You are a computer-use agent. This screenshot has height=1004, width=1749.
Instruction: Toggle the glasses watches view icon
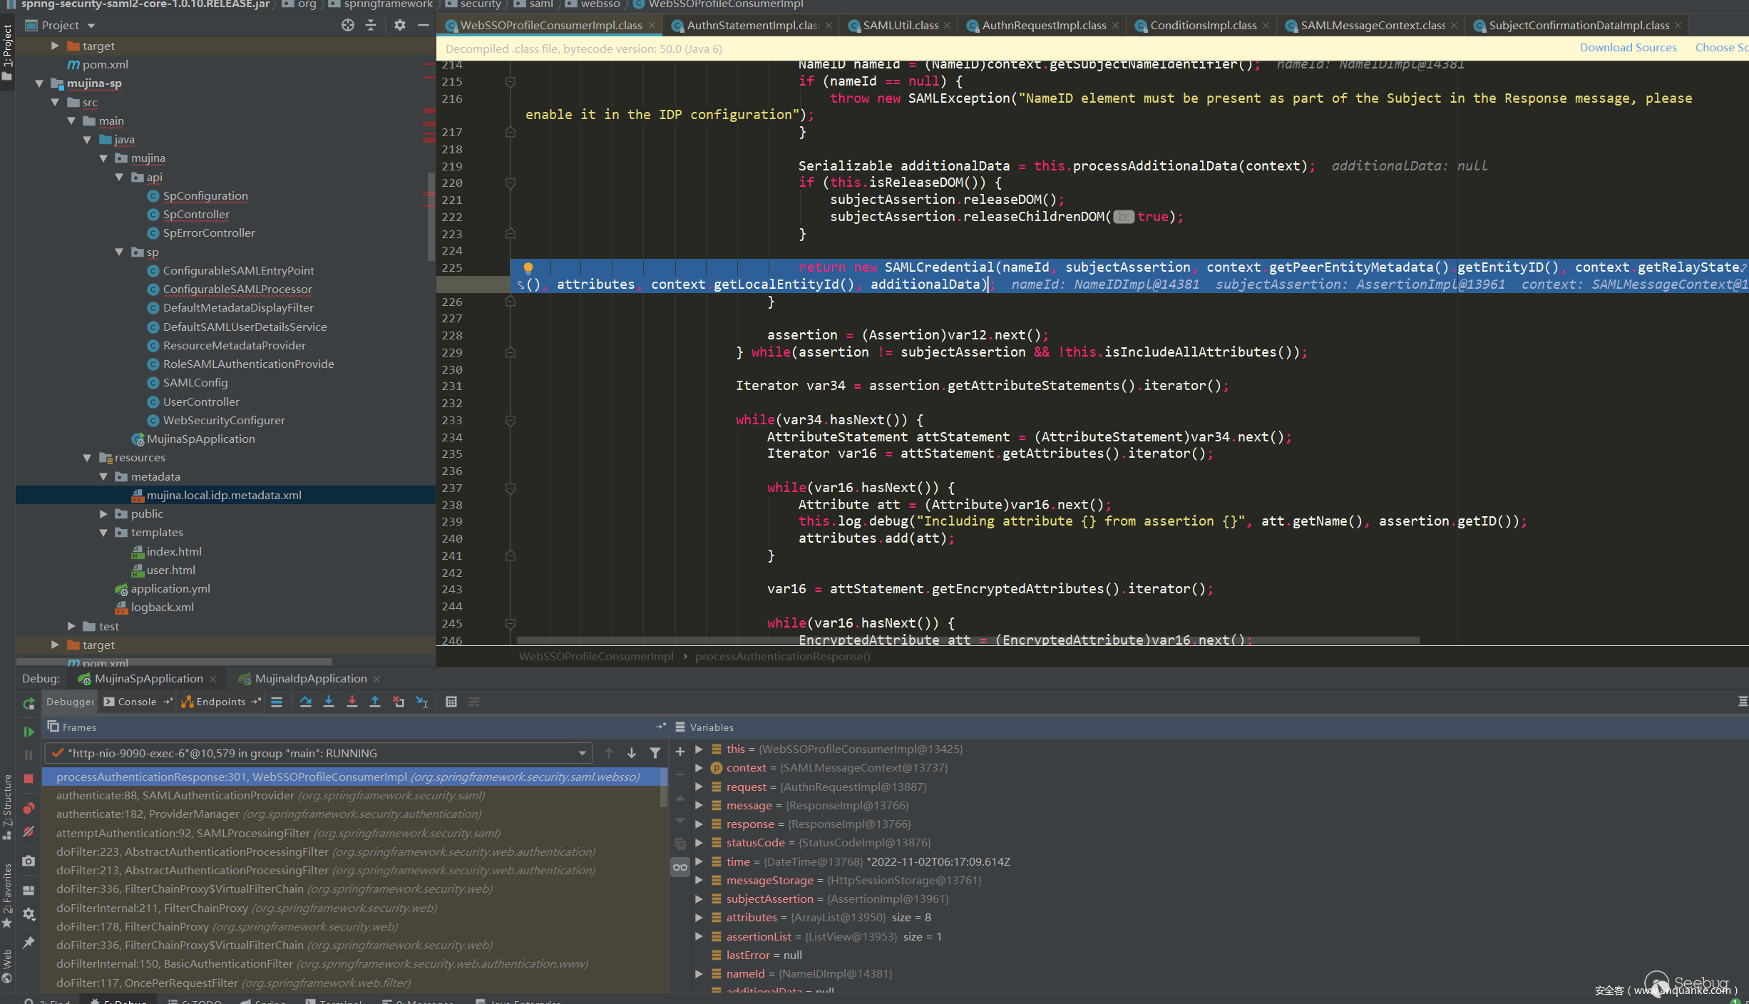[680, 867]
